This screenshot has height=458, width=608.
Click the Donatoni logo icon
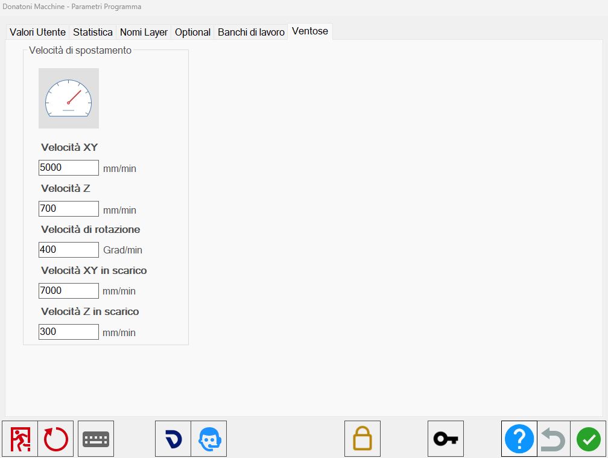coord(173,439)
